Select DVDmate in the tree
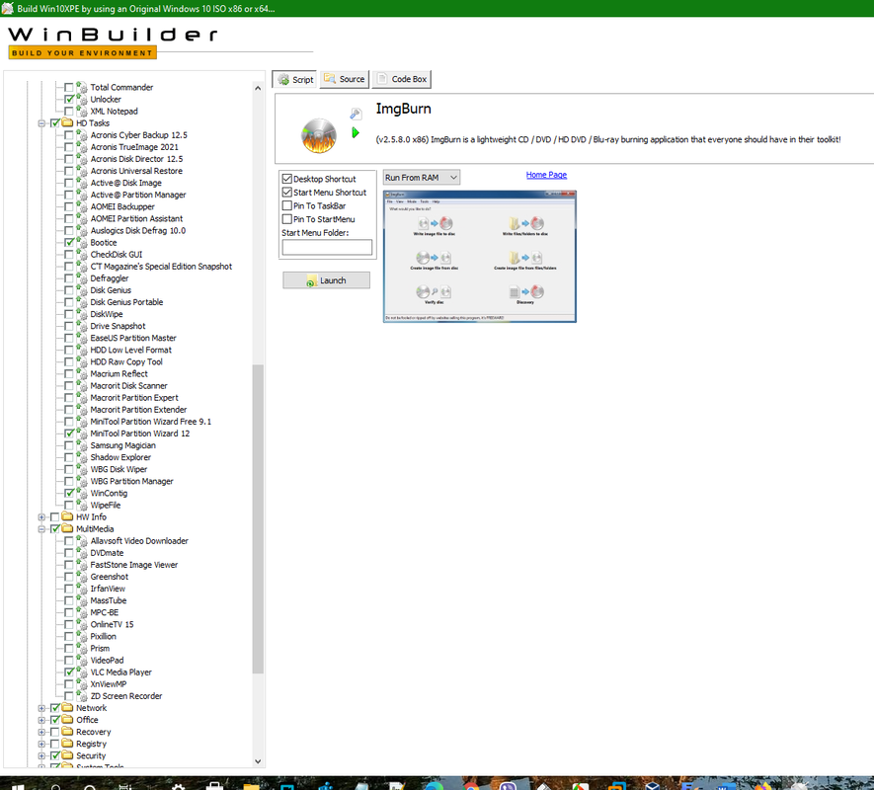The width and height of the screenshot is (874, 790). [x=107, y=552]
